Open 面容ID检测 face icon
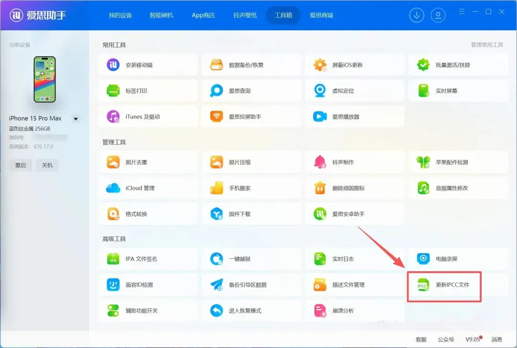517x348 pixels. point(113,285)
